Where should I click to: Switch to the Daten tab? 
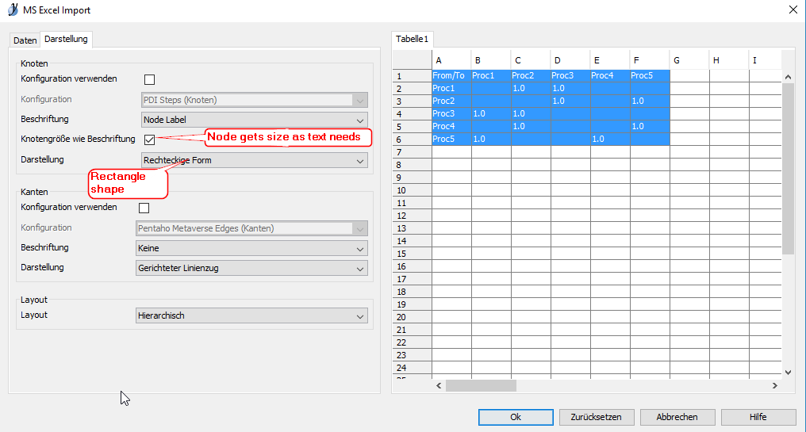click(x=25, y=40)
